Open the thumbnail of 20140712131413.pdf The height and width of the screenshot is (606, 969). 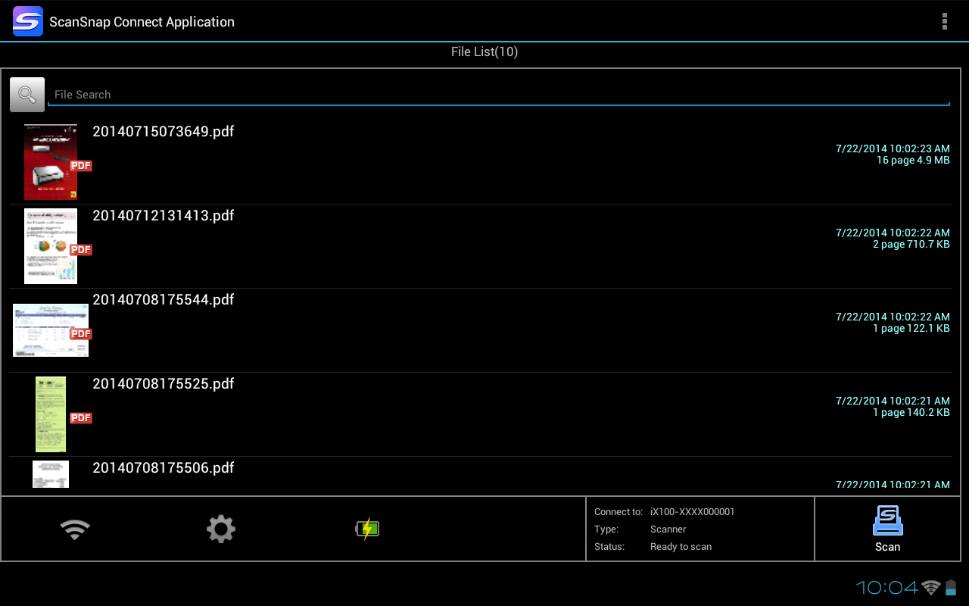coord(51,246)
